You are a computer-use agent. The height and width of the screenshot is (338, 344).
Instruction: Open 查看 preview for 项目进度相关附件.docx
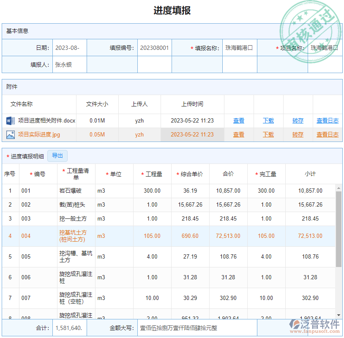(x=239, y=120)
